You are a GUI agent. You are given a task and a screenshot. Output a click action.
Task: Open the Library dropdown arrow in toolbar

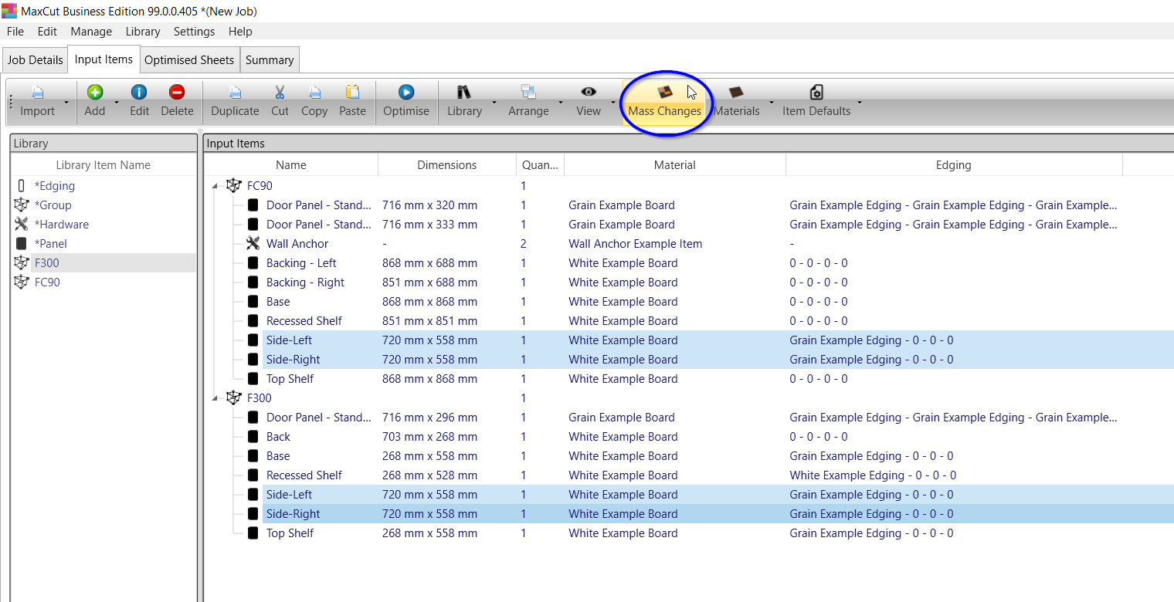click(494, 103)
